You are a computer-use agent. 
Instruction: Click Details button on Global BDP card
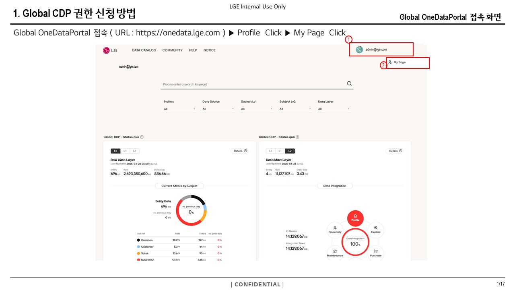coord(240,151)
